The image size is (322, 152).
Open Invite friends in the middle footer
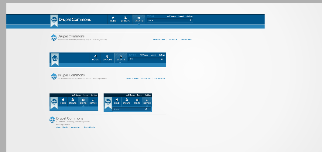coord(160,78)
